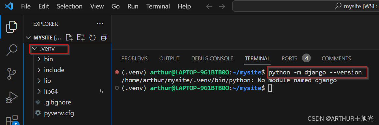
Task: Switch to the PROBLEMS panel tab
Action: coord(134,58)
